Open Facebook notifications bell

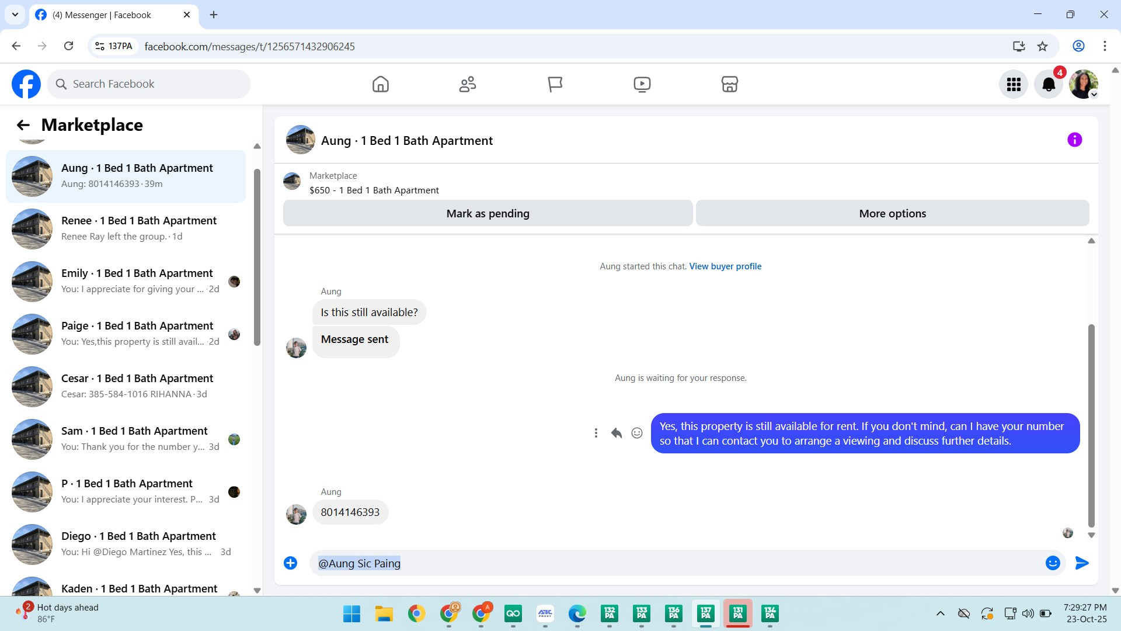[1049, 85]
